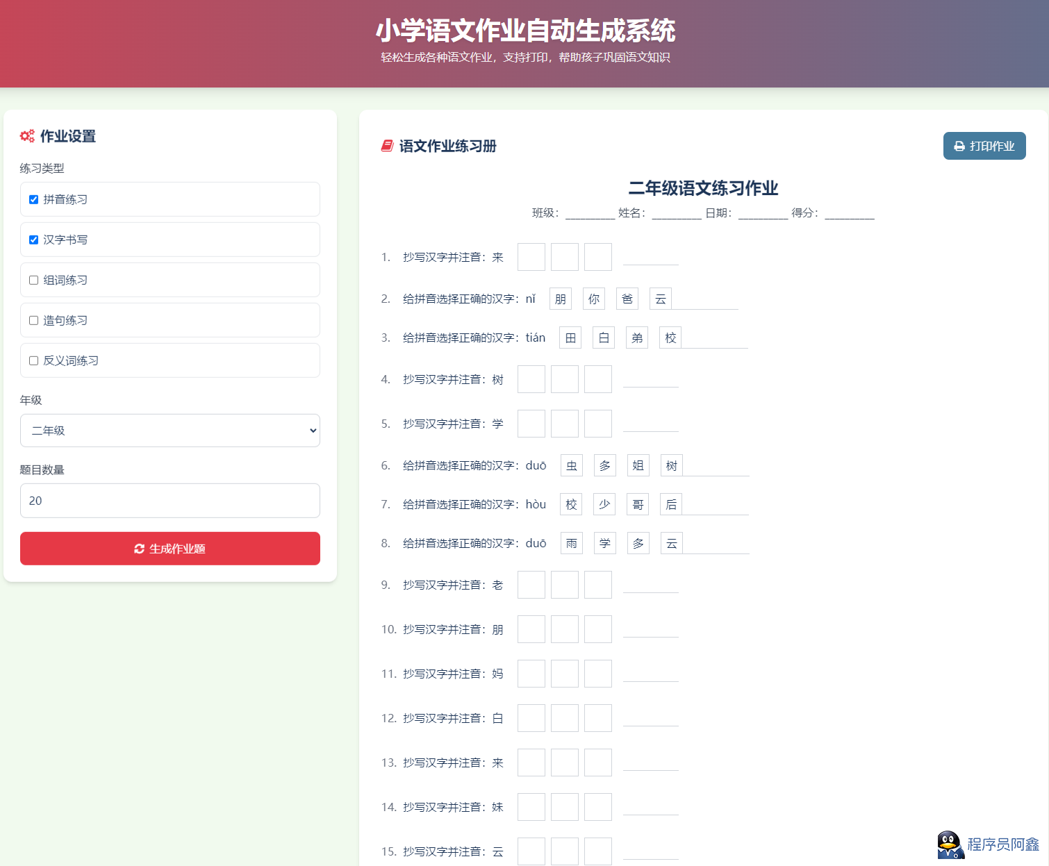1049x866 pixels.
Task: Select character 雨 in question 8
Action: point(572,543)
